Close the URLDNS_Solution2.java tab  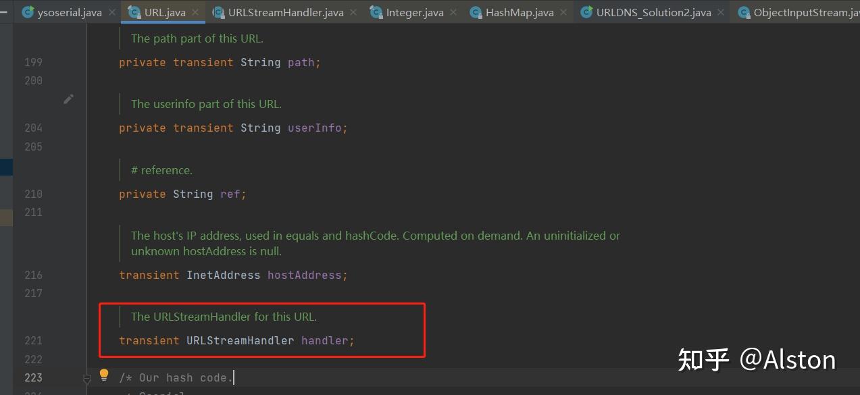pyautogui.click(x=722, y=12)
